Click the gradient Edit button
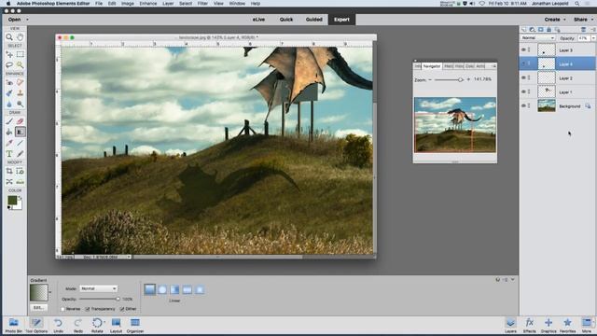The height and width of the screenshot is (336, 597). (x=38, y=307)
